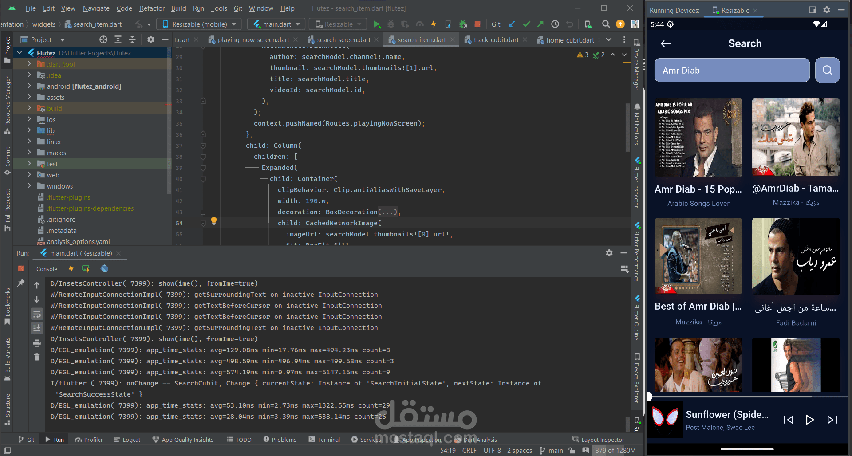This screenshot has height=456, width=852.
Task: Open the Problems tool window
Action: [280, 440]
